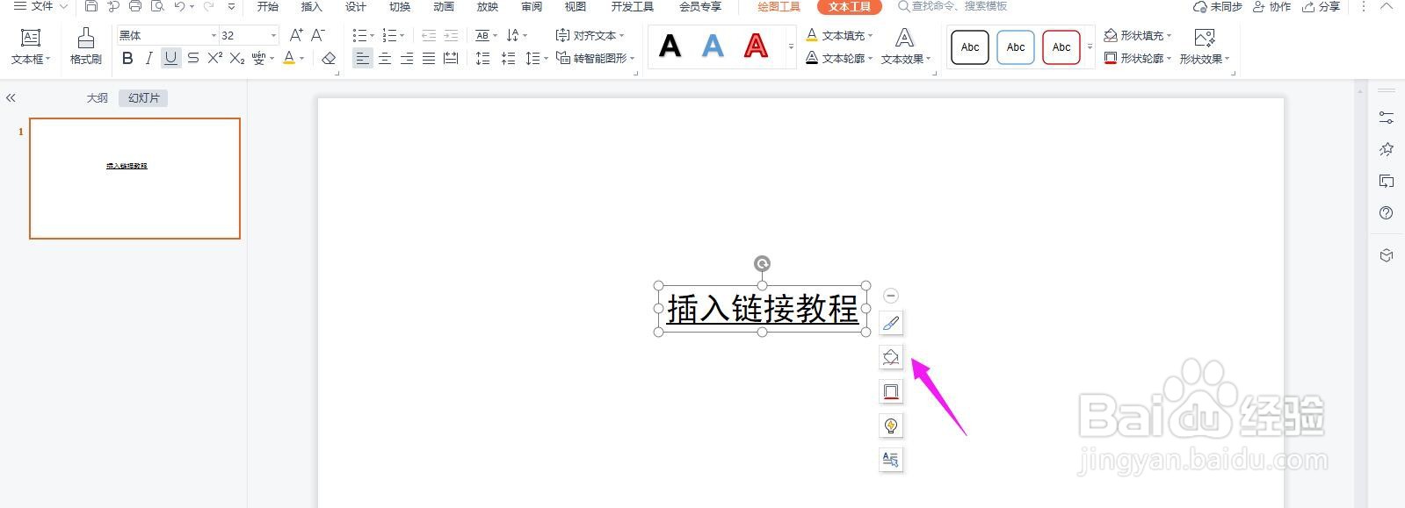Image resolution: width=1405 pixels, height=508 pixels.
Task: Collapse the slide panel with double chevron
Action: click(11, 98)
